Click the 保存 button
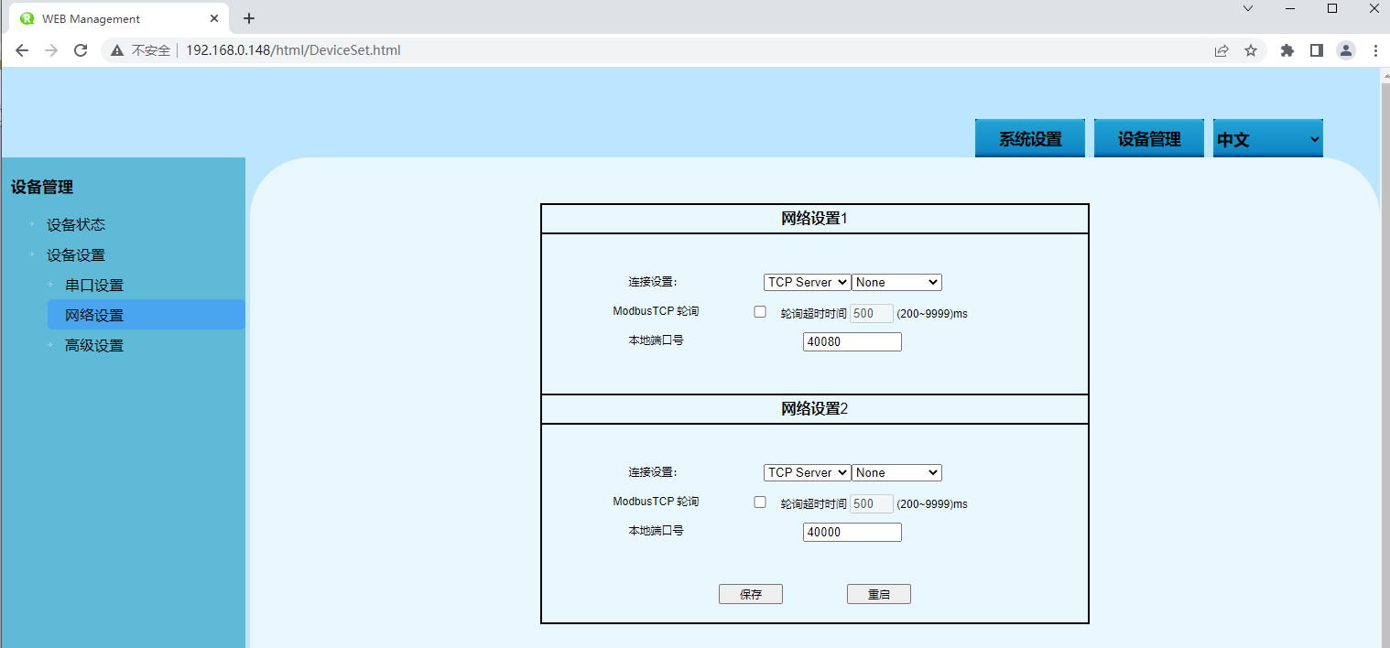The image size is (1390, 648). pos(751,595)
